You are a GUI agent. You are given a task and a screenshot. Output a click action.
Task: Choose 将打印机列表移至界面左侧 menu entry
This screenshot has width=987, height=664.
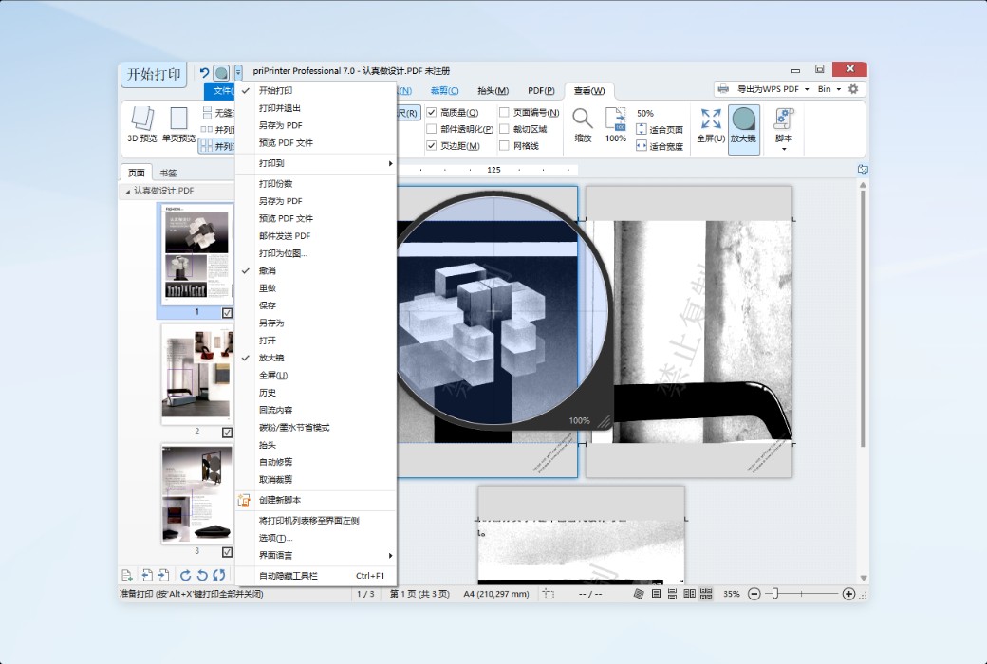[x=316, y=521]
